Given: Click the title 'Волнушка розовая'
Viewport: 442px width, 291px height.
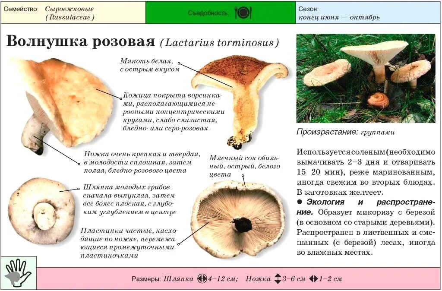Looking at the screenshot, I should coord(81,41).
